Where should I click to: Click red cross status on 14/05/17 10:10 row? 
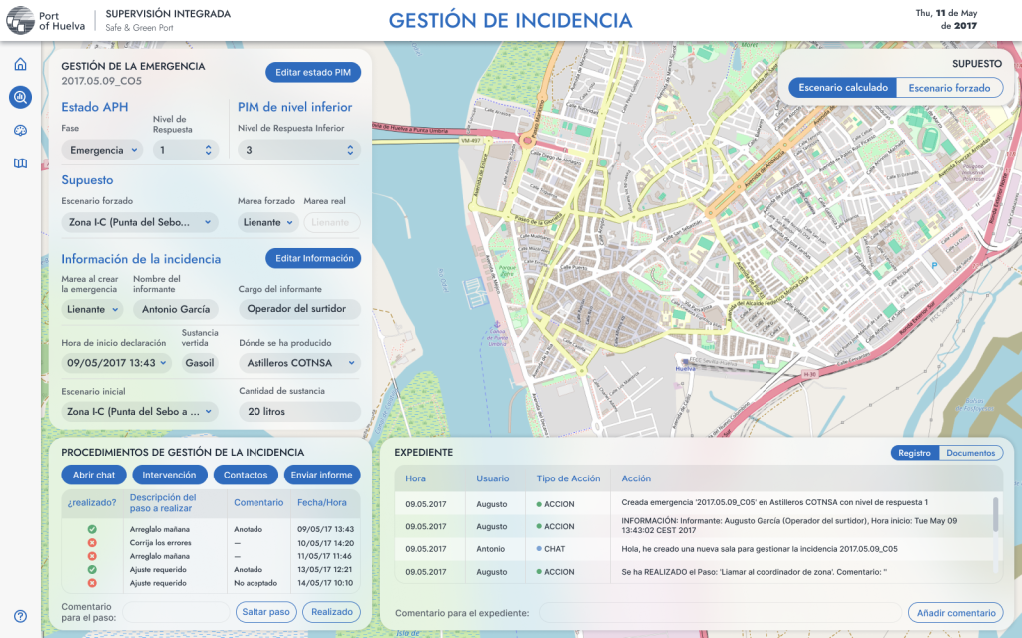click(92, 582)
